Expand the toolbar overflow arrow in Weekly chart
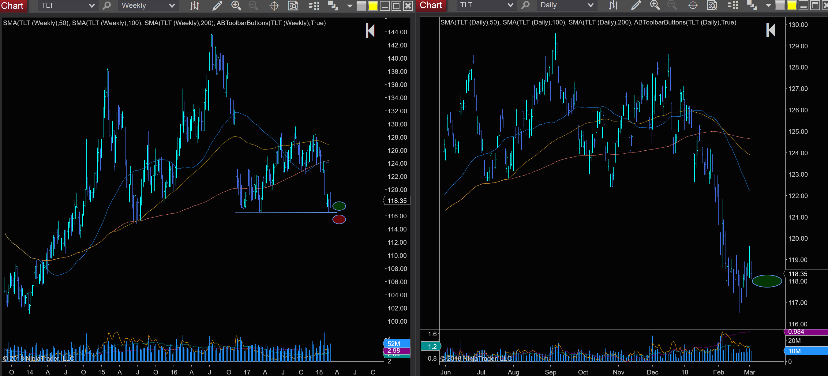The image size is (828, 376). tap(350, 6)
